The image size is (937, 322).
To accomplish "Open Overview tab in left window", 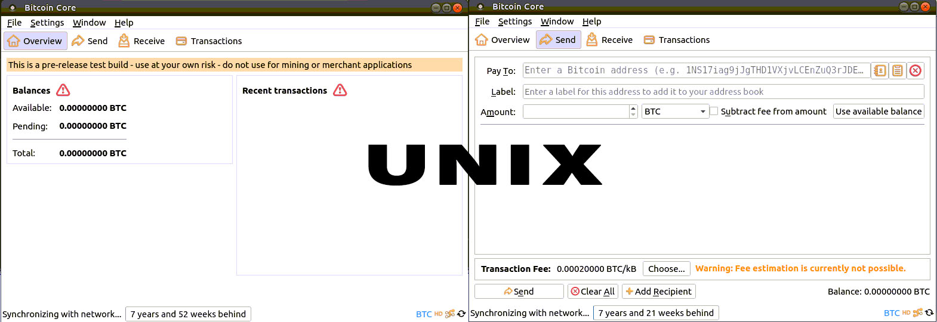I will (x=35, y=41).
